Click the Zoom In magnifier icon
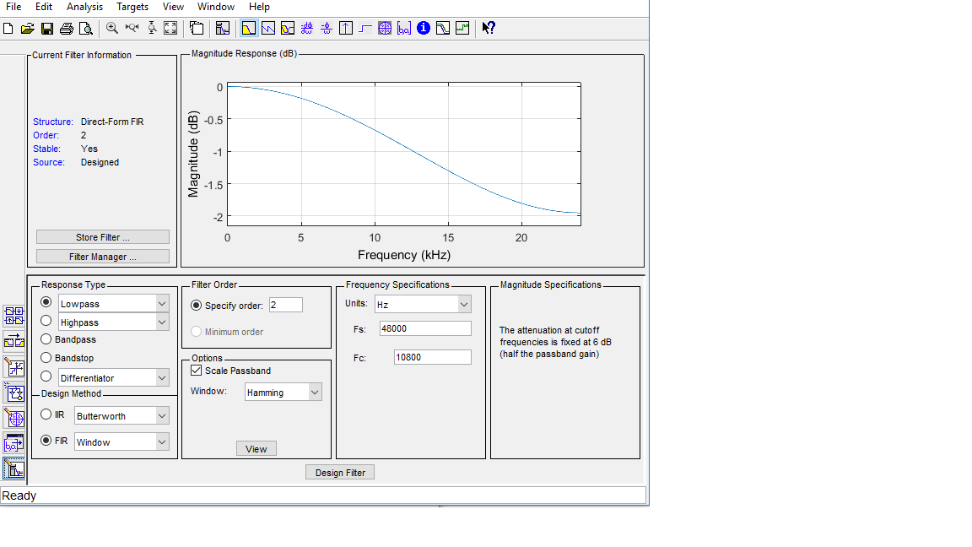972x547 pixels. click(x=112, y=28)
